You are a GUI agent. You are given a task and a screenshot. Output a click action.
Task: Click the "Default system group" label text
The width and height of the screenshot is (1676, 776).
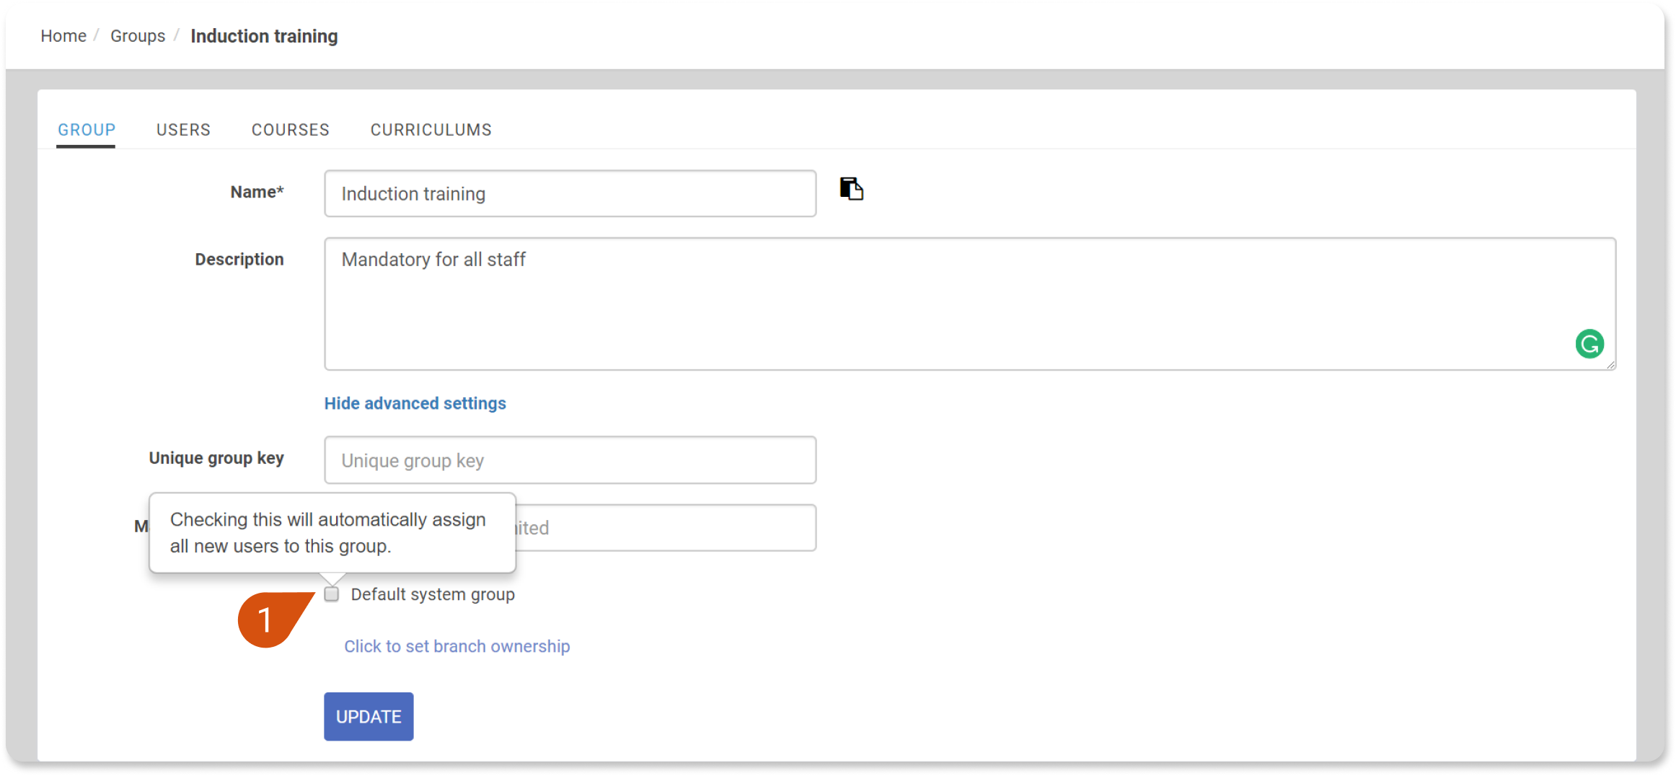[x=433, y=594]
